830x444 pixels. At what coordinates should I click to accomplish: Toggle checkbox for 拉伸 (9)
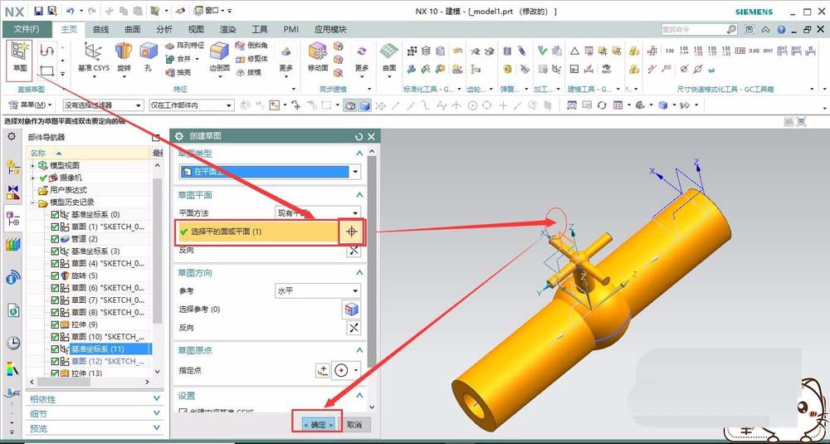coord(55,324)
